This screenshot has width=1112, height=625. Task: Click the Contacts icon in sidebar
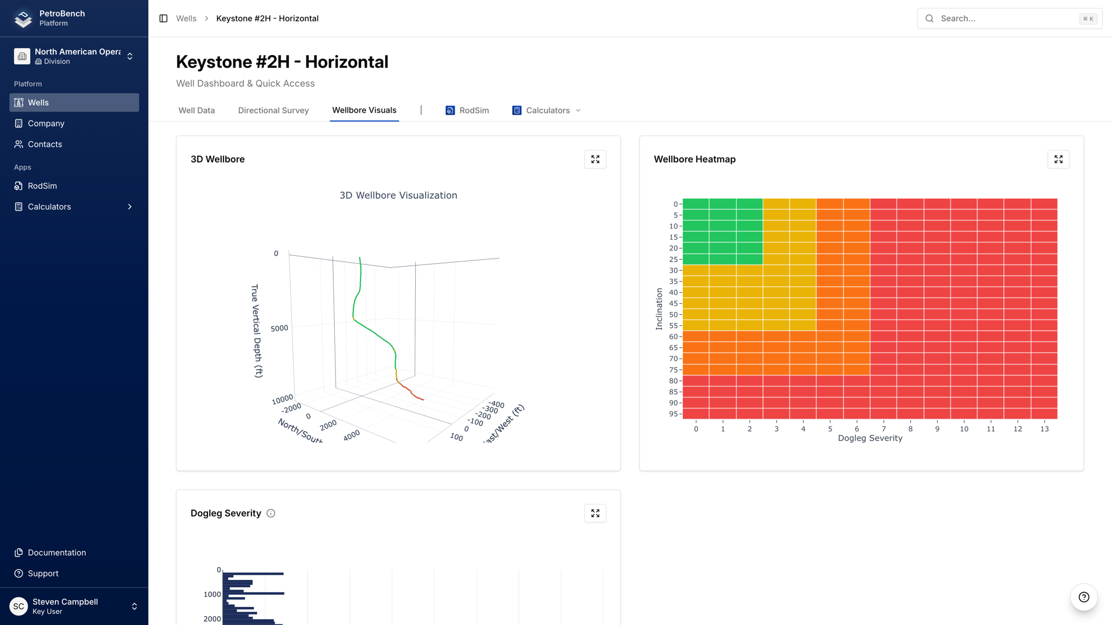point(19,144)
